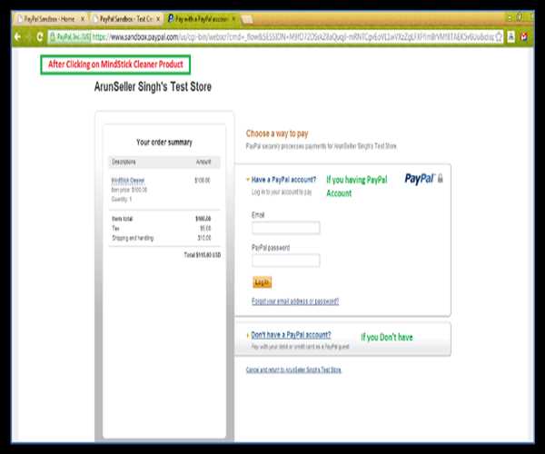Screen dimensions: 545x454
Task: Bookmark this page with the star icon
Action: tap(500, 36)
